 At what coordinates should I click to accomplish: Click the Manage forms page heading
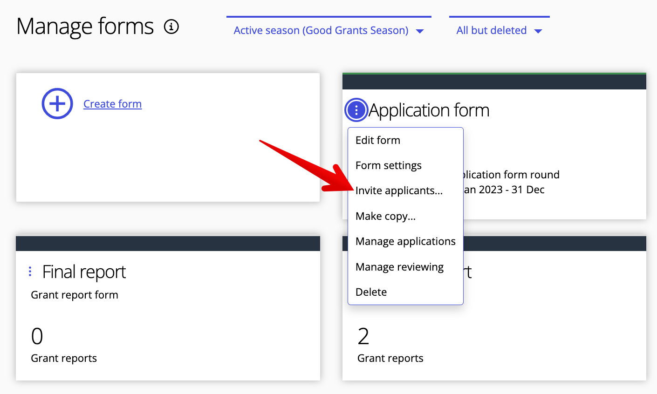click(x=85, y=27)
